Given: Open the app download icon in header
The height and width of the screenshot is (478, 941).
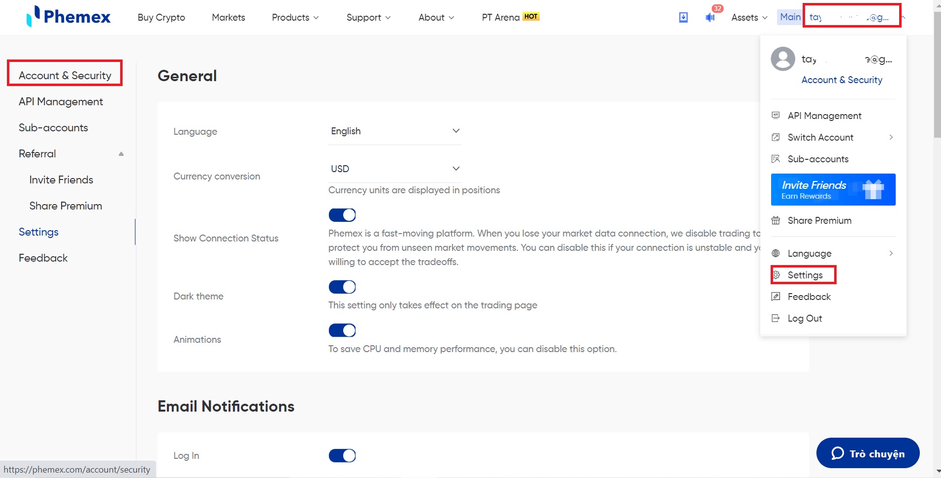Looking at the screenshot, I should point(683,17).
